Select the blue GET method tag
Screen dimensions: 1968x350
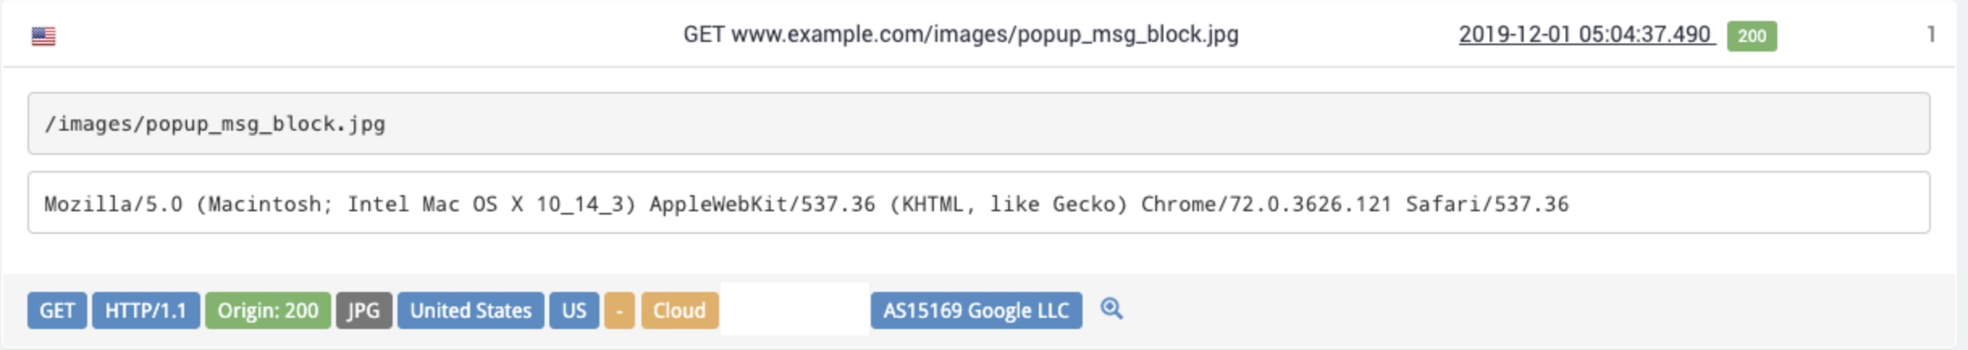click(x=57, y=311)
